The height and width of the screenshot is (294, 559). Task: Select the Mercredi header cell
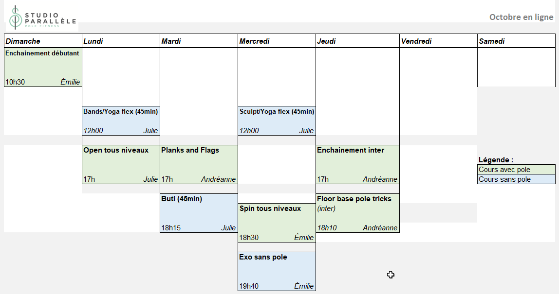tap(277, 41)
